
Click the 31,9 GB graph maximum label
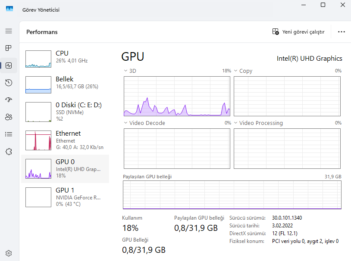click(333, 177)
